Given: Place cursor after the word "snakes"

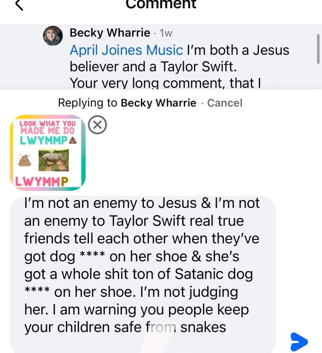Looking at the screenshot, I should (227, 327).
